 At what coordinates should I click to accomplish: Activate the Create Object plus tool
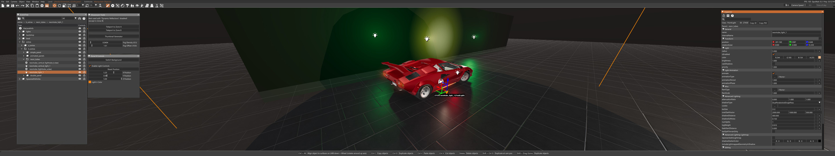click(x=113, y=5)
